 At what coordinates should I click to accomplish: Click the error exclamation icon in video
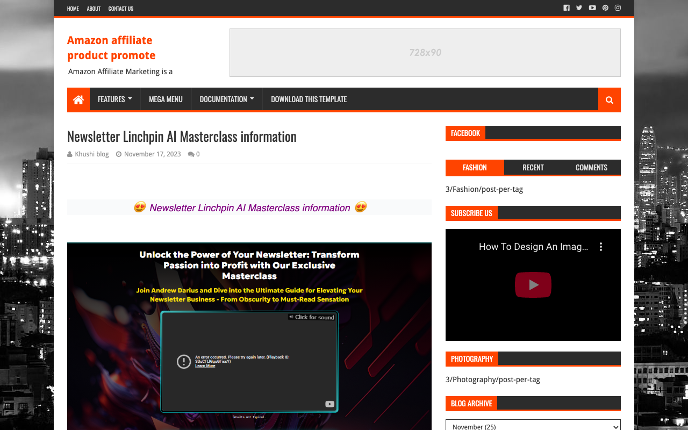(184, 362)
